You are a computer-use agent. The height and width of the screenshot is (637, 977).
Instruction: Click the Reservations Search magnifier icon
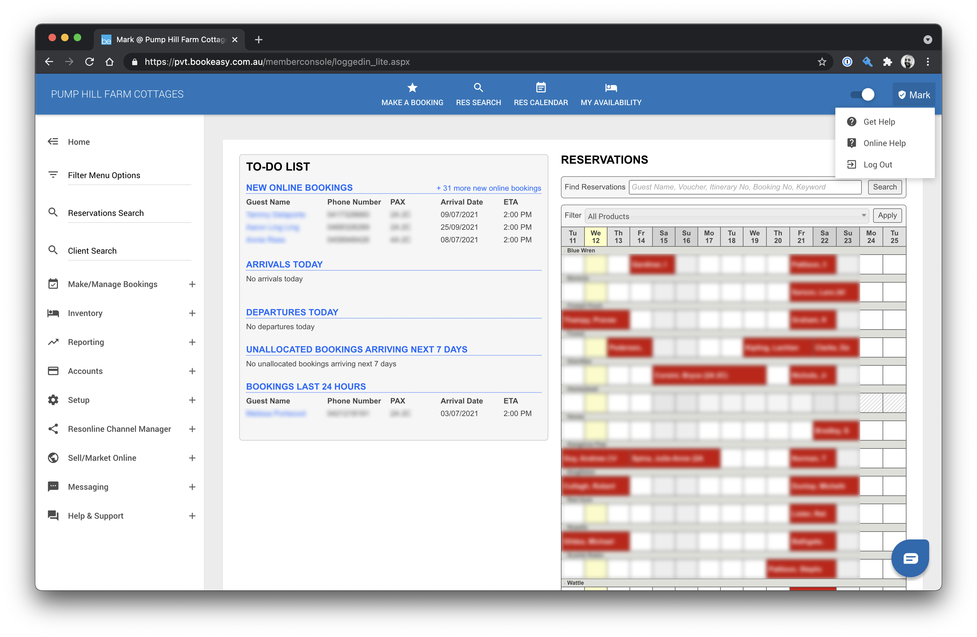click(54, 213)
